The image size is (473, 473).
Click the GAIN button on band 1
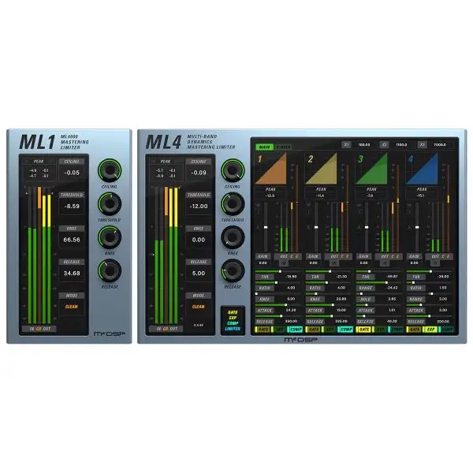click(262, 256)
